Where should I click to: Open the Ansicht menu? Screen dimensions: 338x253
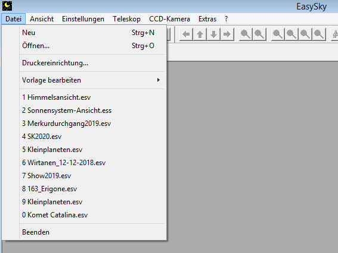pyautogui.click(x=42, y=19)
